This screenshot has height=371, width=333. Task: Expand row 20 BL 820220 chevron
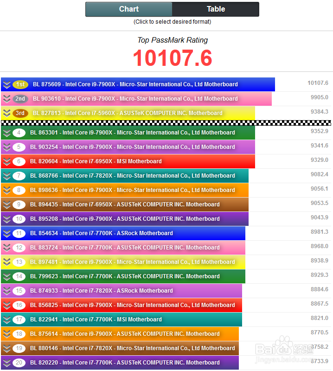[7, 363]
